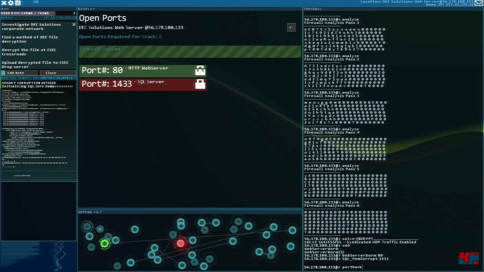Click the red Close button in Notes

(x=58, y=73)
